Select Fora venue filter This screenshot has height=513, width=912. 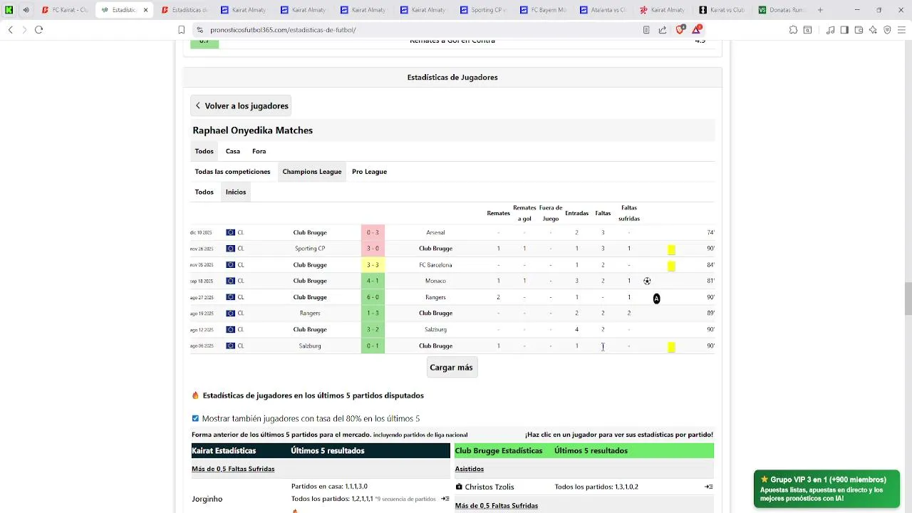(259, 151)
